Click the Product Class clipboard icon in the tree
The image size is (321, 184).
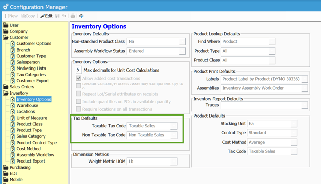coord(13,124)
